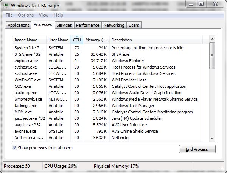Screen dimensions: 227x173
Task: Click the scrollbar up arrow
Action: [212, 39]
